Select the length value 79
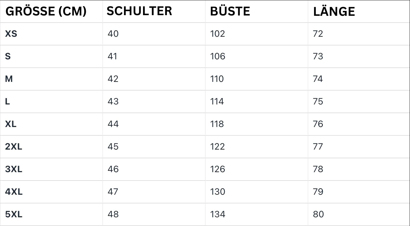The image size is (410, 226). tap(318, 192)
